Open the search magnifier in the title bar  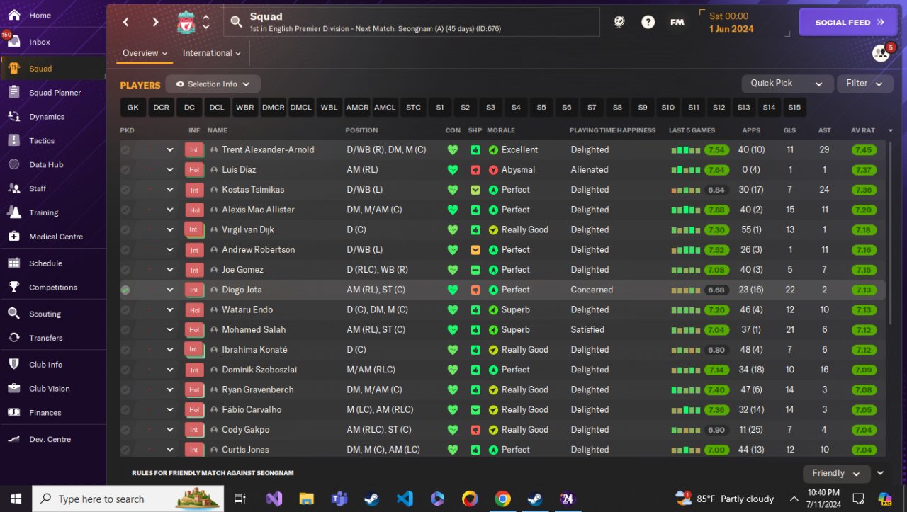[237, 23]
